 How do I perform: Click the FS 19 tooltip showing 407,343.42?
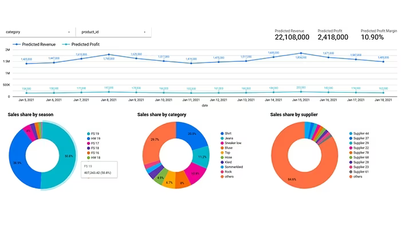[x=99, y=169]
